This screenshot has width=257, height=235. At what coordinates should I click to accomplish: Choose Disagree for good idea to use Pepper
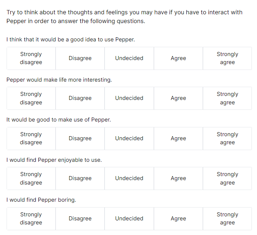(80, 58)
